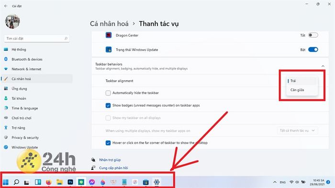Open Hệ thống in the sidebar
The width and height of the screenshot is (335, 188).
pos(19,50)
